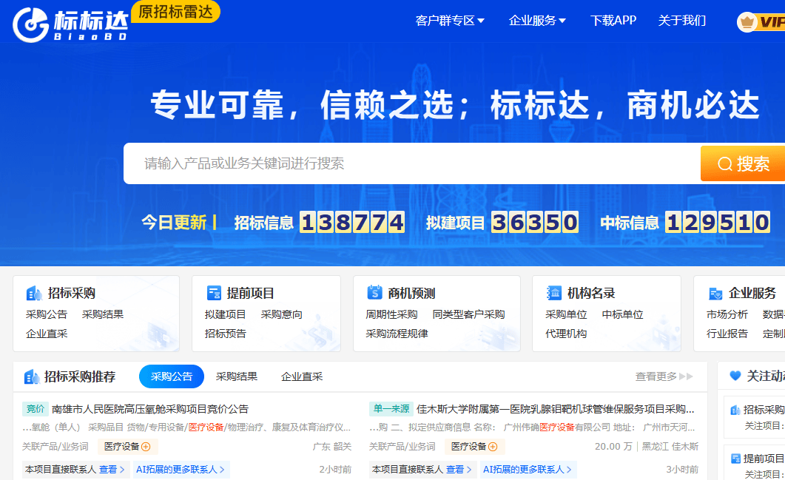Viewport: 785px width, 480px height.
Task: Open the 佳木斯大学附属第一医院 listing title
Action: [x=555, y=409]
